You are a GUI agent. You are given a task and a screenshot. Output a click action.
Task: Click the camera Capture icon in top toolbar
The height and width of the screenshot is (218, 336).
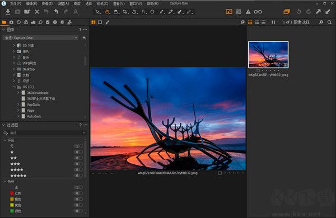pyautogui.click(x=17, y=12)
